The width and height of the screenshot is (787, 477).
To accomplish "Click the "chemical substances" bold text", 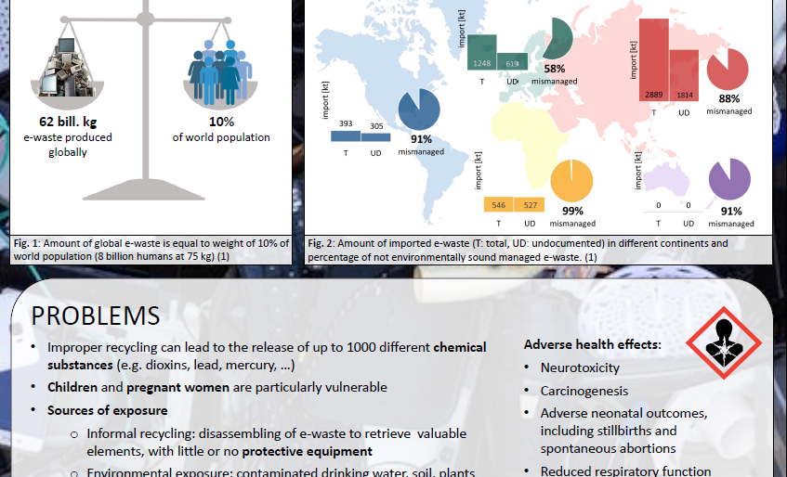I will pyautogui.click(x=267, y=355).
